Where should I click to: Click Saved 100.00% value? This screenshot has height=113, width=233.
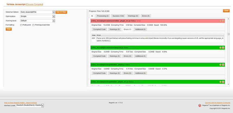[x=163, y=25]
